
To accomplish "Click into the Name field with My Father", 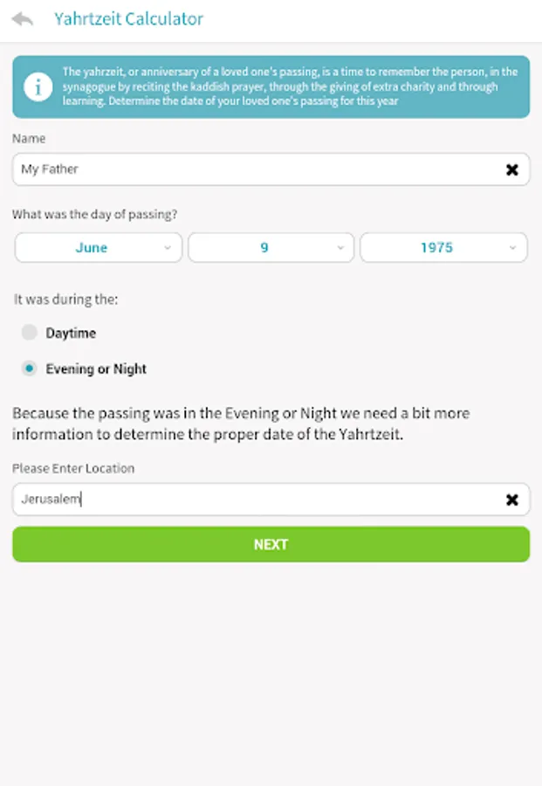I will tap(271, 169).
